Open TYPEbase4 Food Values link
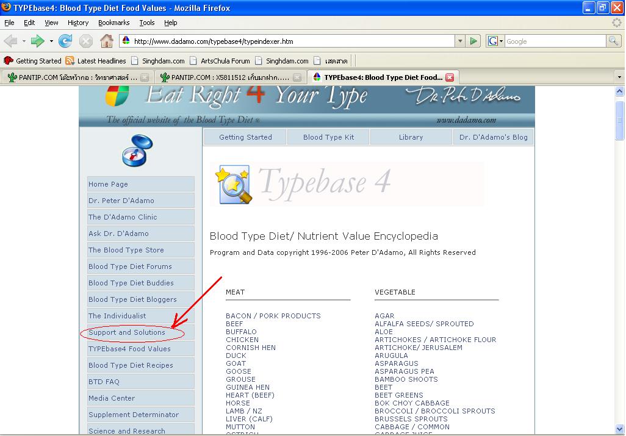 pos(140,349)
